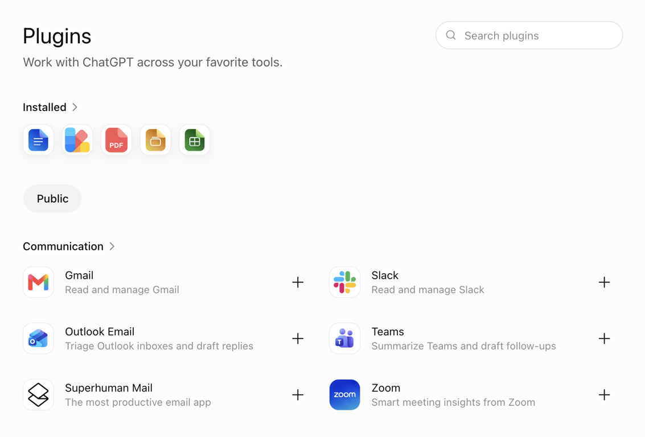Open the installed blue document plugin icon
The height and width of the screenshot is (437, 645).
pyautogui.click(x=38, y=140)
